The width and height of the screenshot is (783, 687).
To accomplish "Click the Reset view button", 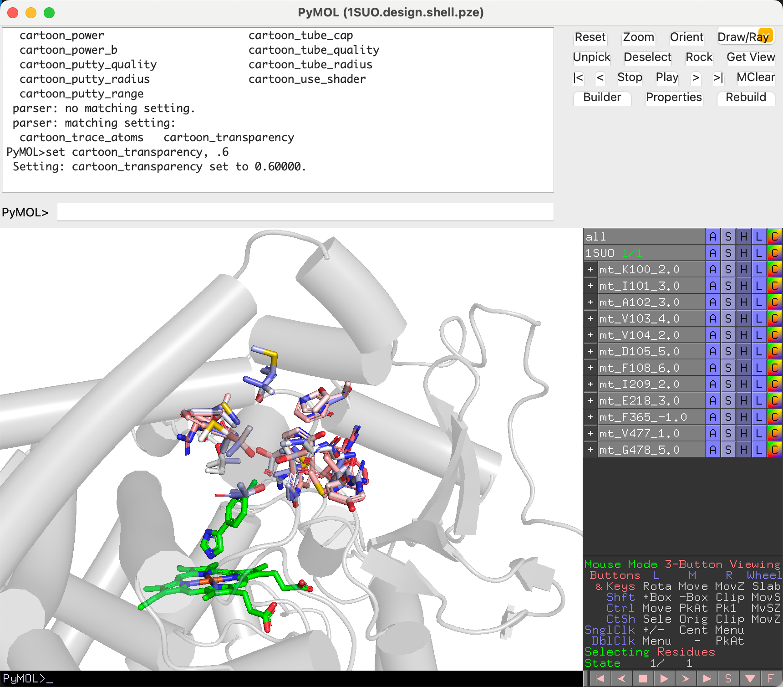I will 590,37.
